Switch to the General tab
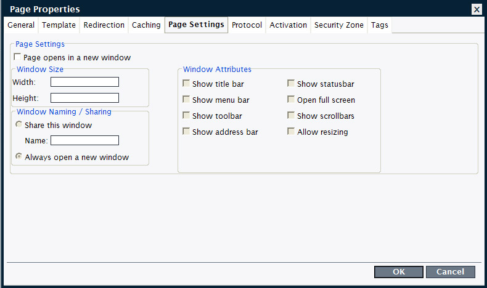Screen dimensions: 487x288 pyautogui.click(x=21, y=25)
